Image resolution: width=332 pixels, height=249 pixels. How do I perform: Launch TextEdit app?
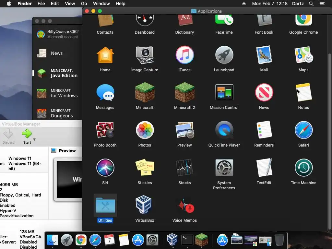click(264, 168)
